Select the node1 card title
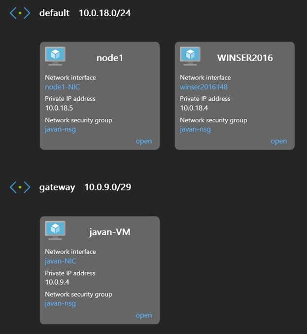Image resolution: width=307 pixels, height=334 pixels. tap(109, 58)
